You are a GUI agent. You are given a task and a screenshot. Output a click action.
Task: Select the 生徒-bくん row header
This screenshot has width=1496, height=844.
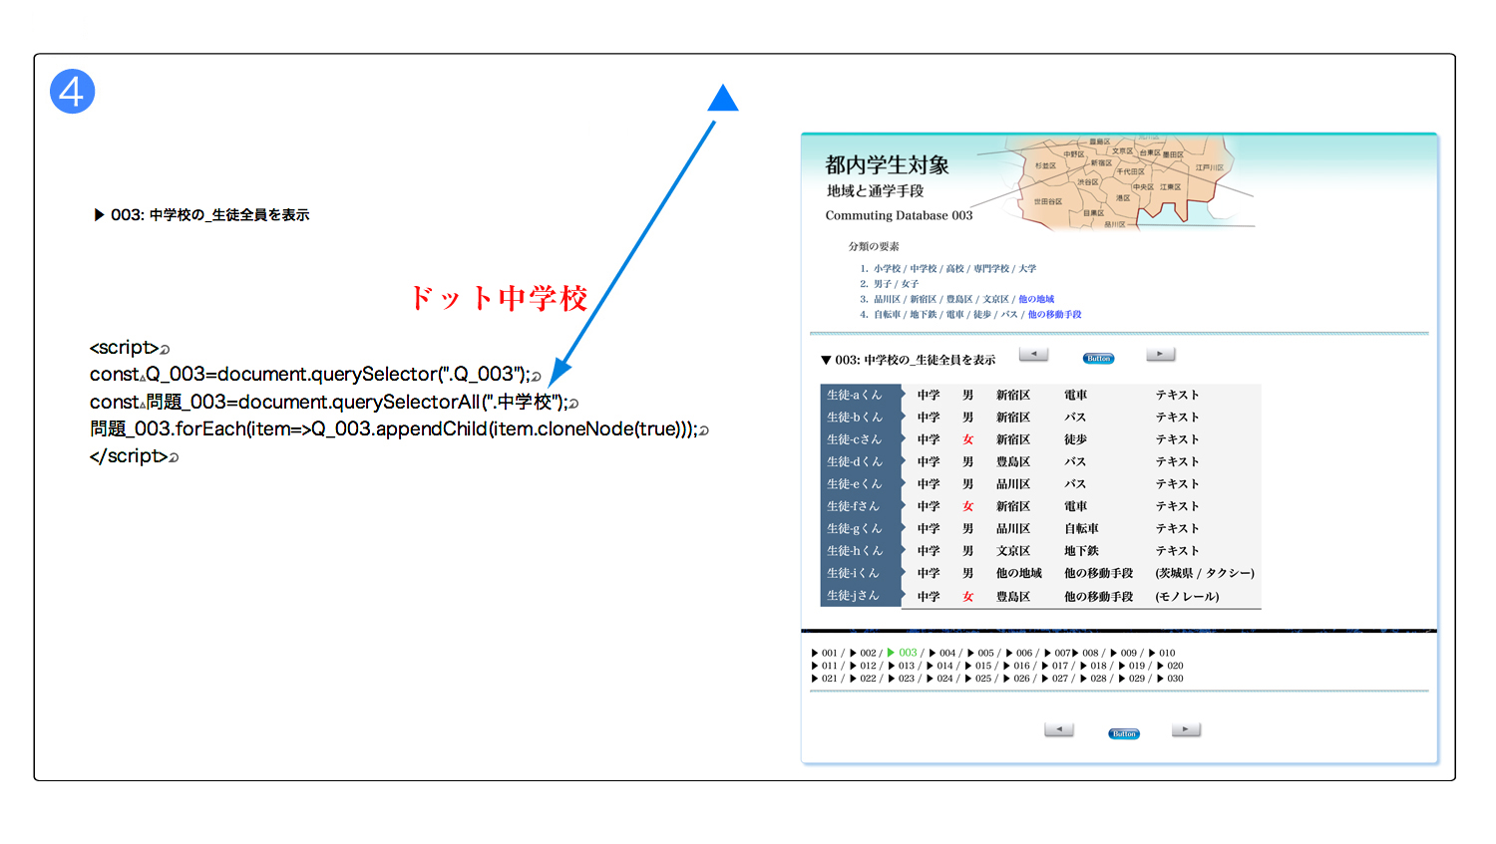click(861, 418)
